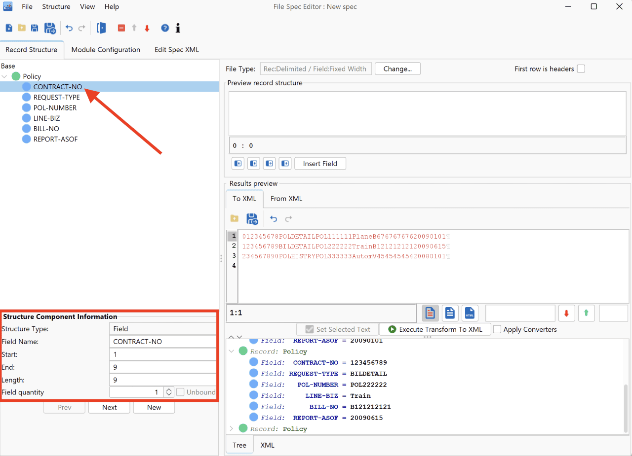Click the Open spec folder icon in the main toolbar

pos(22,28)
